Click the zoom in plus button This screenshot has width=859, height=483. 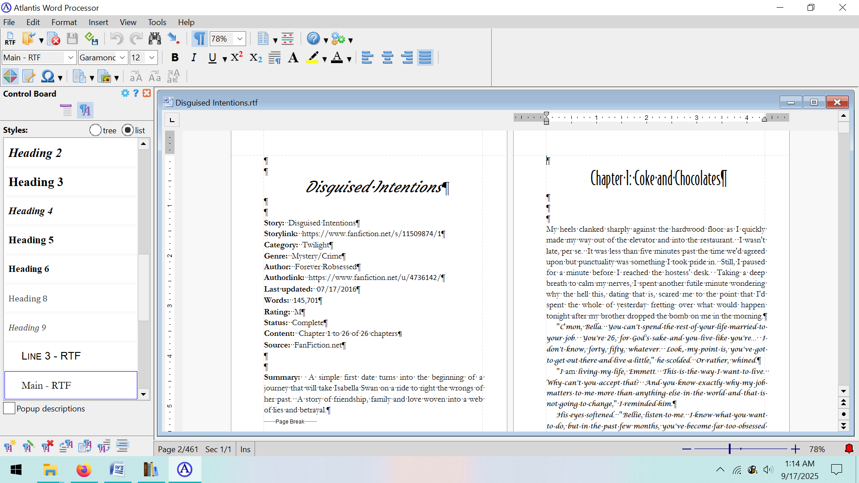[x=795, y=449]
